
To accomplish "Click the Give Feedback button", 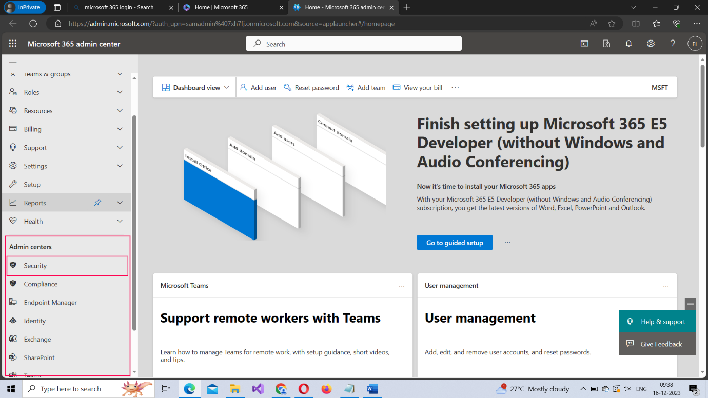I will tap(657, 344).
